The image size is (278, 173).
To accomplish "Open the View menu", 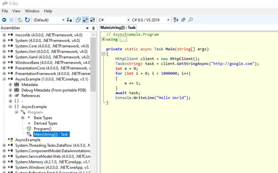I will tap(16, 11).
